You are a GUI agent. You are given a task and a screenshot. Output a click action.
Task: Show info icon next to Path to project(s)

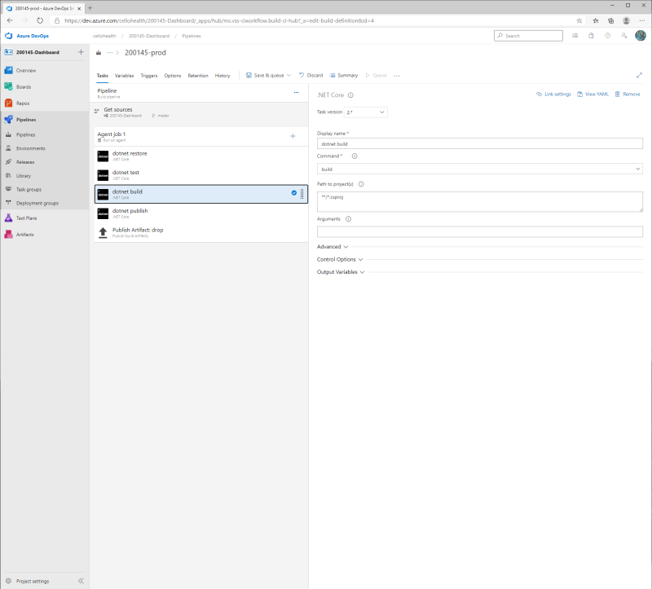361,184
